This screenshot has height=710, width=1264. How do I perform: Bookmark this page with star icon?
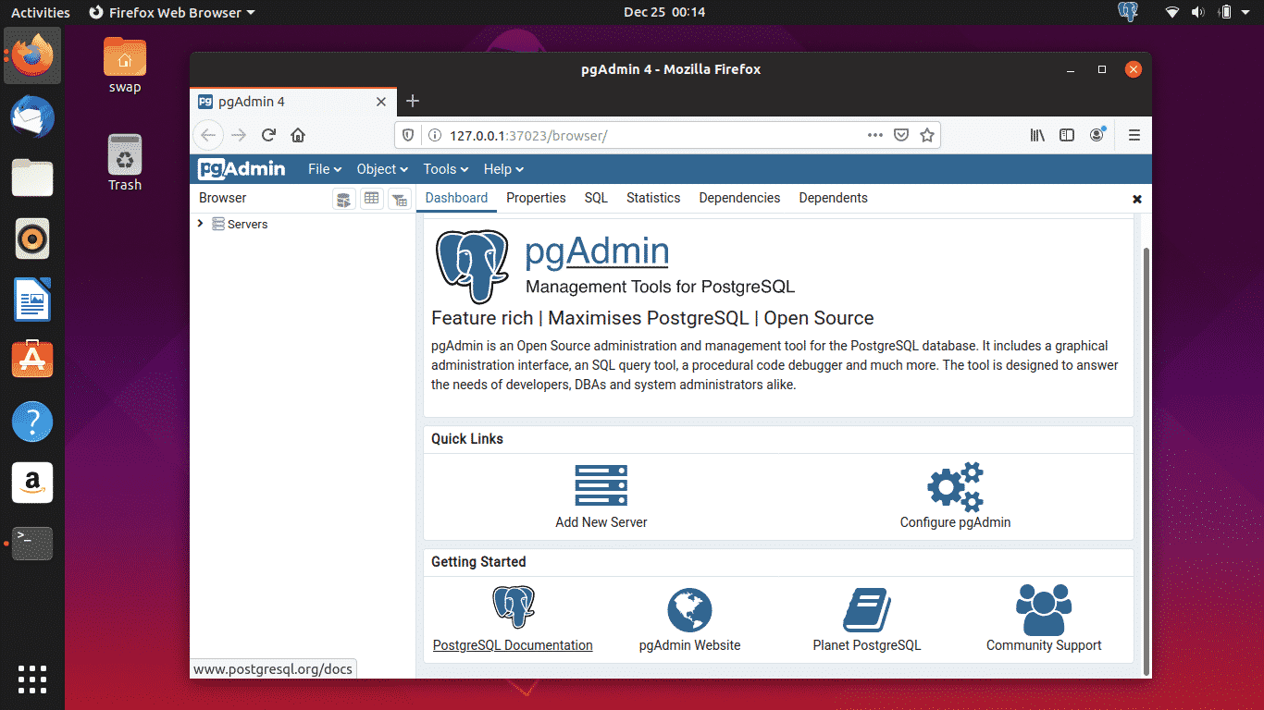[x=927, y=135]
